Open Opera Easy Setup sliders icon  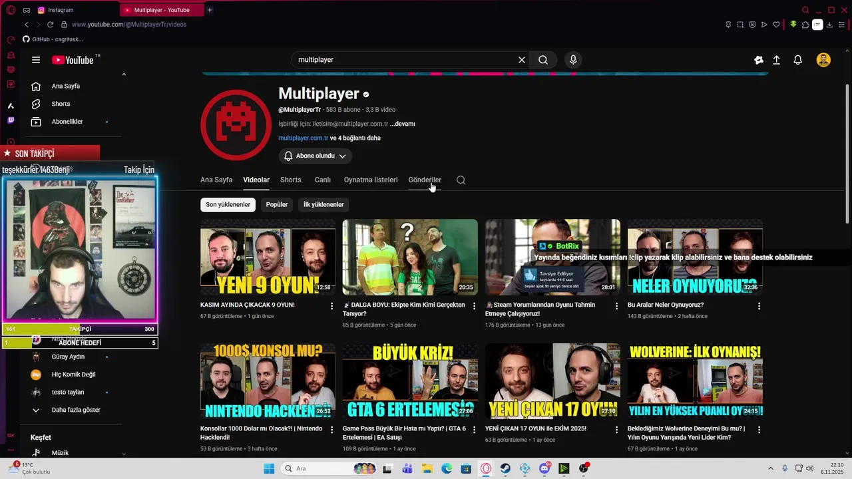(x=841, y=25)
